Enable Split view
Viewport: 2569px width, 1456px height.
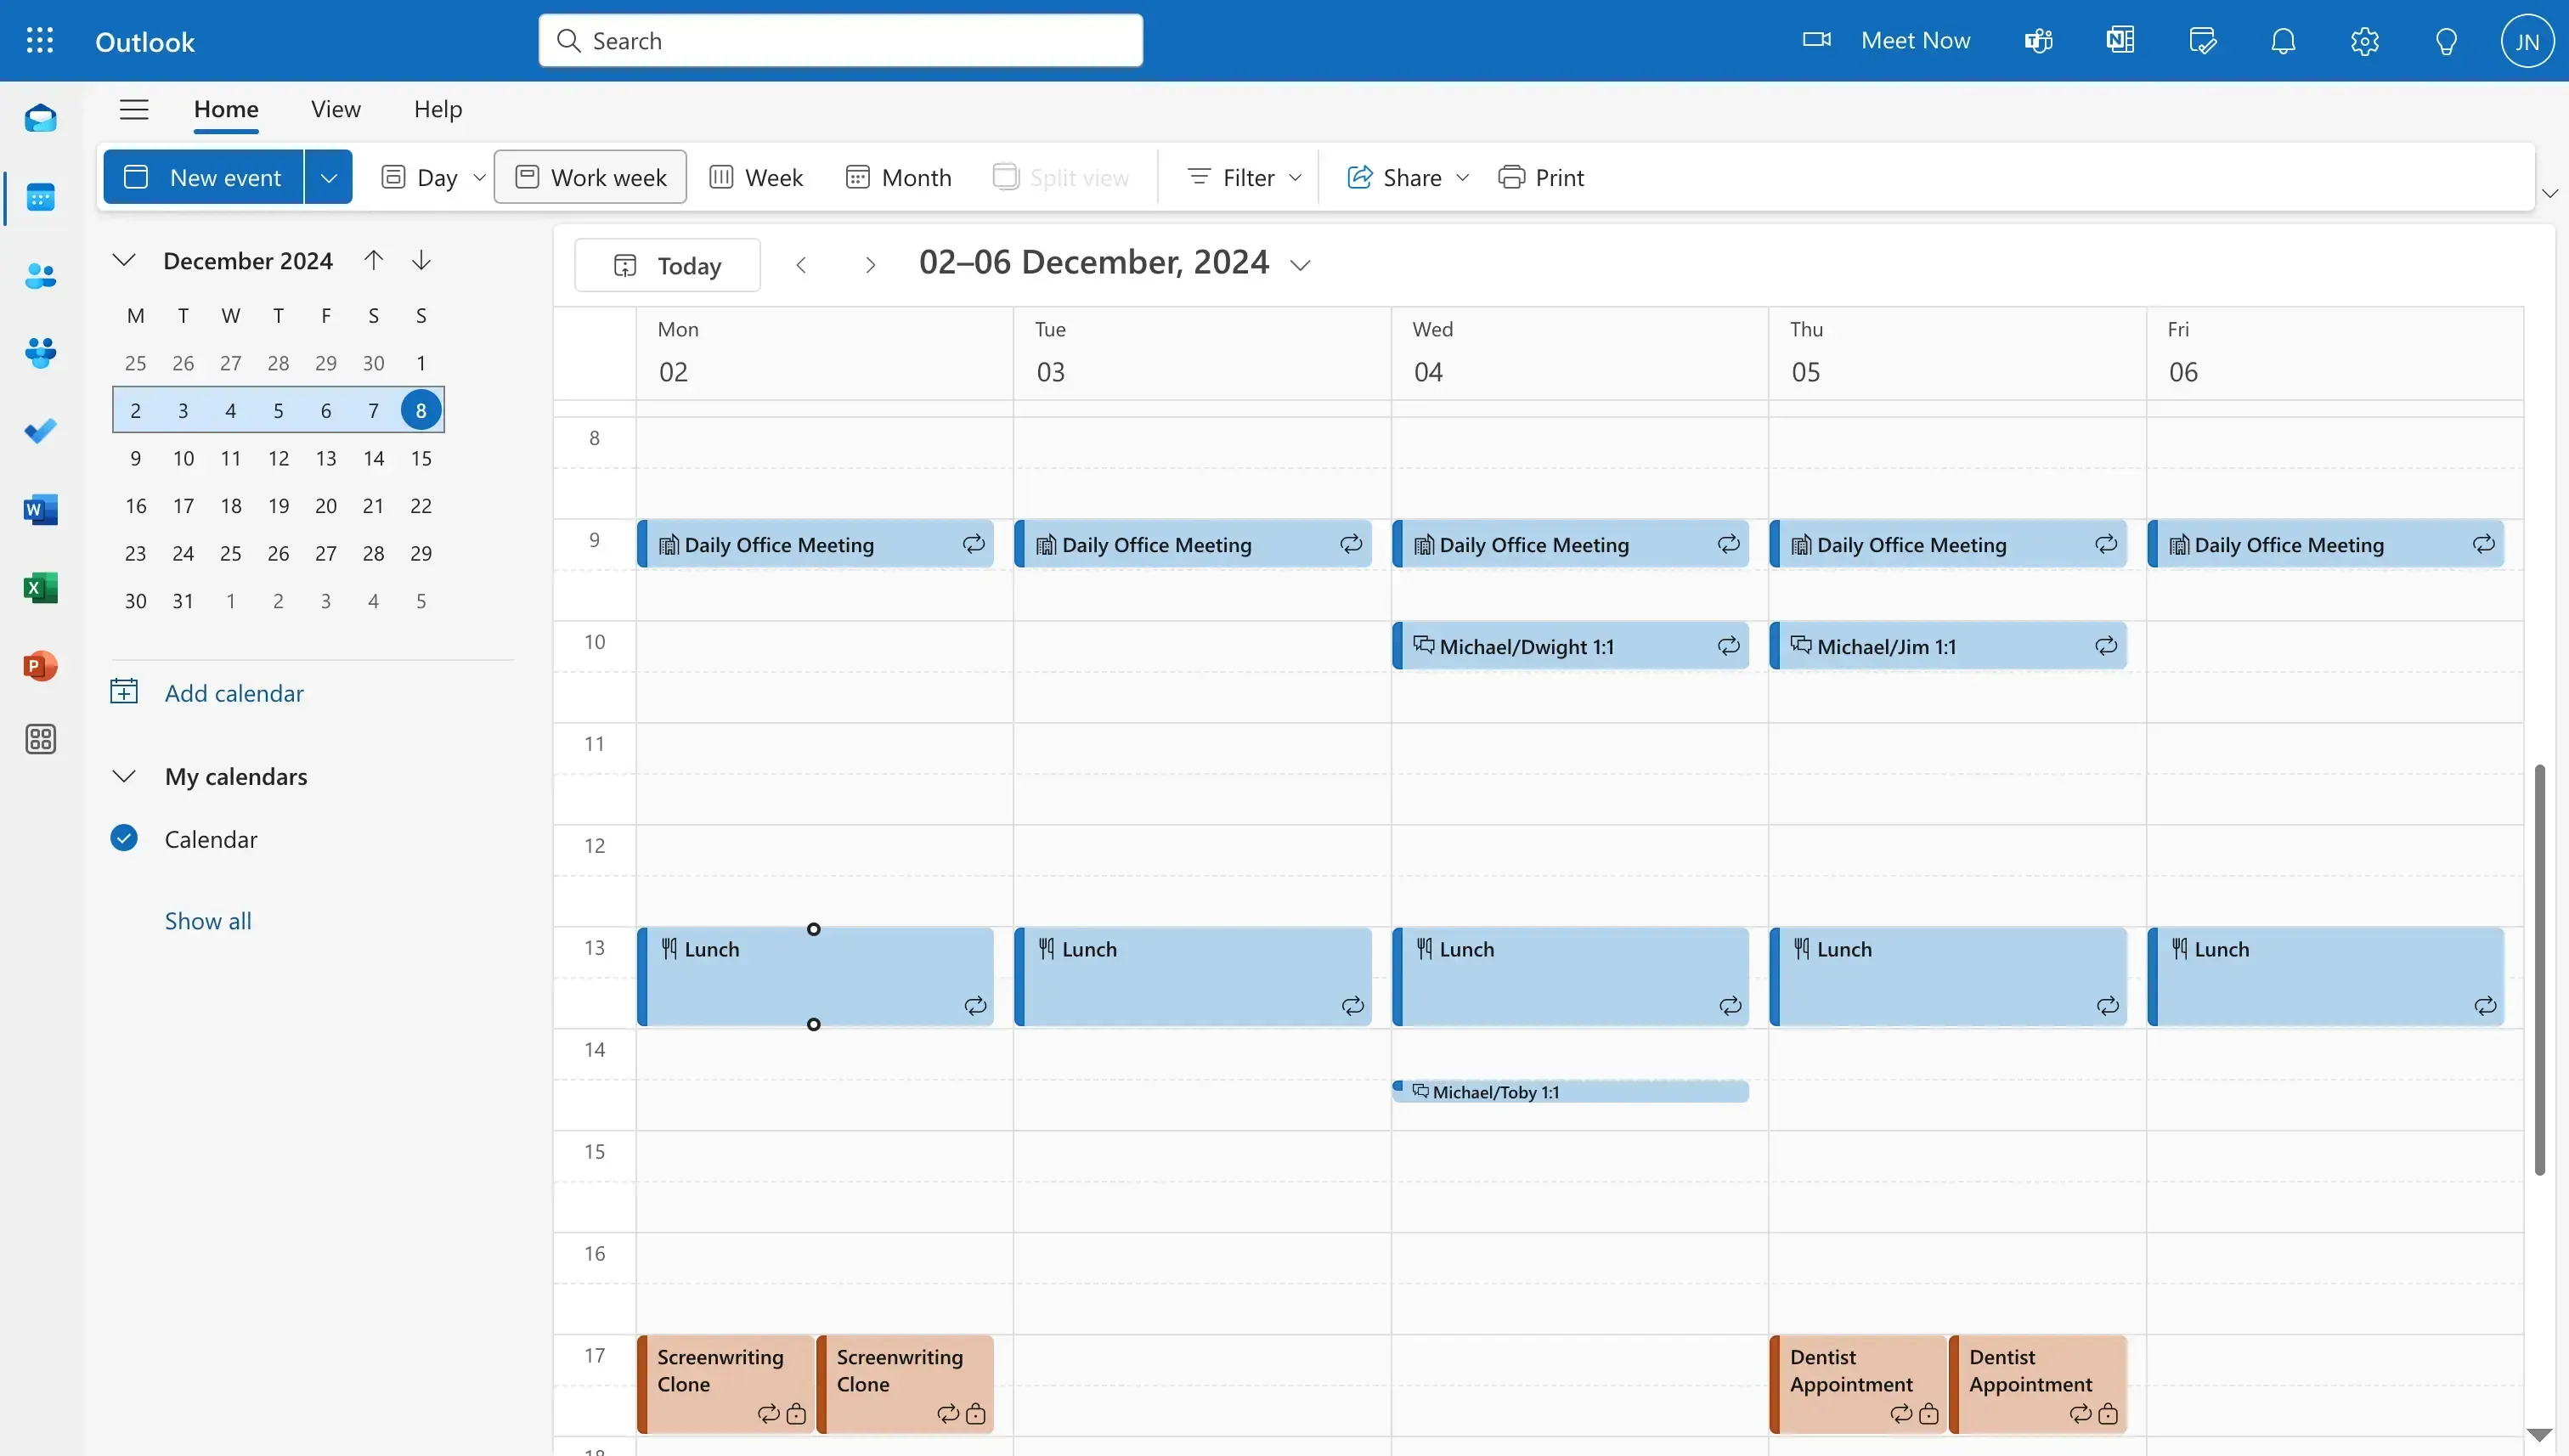(x=1062, y=176)
